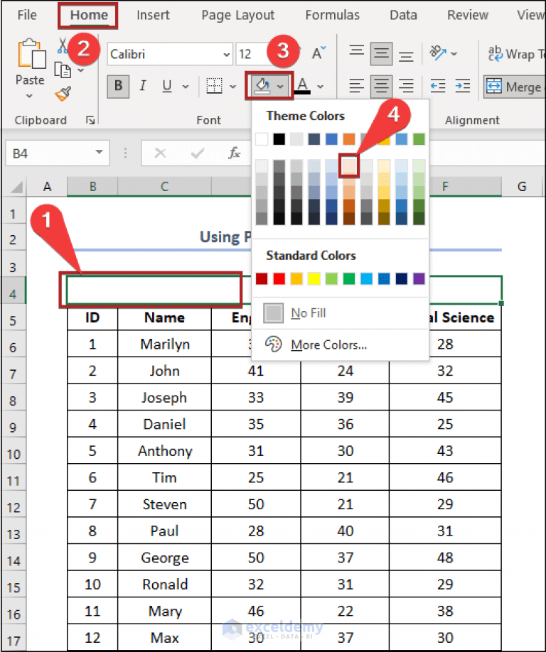Switch to the Insert tab
Image resolution: width=546 pixels, height=652 pixels.
click(x=153, y=15)
